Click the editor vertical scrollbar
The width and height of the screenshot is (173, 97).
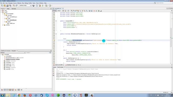171,37
